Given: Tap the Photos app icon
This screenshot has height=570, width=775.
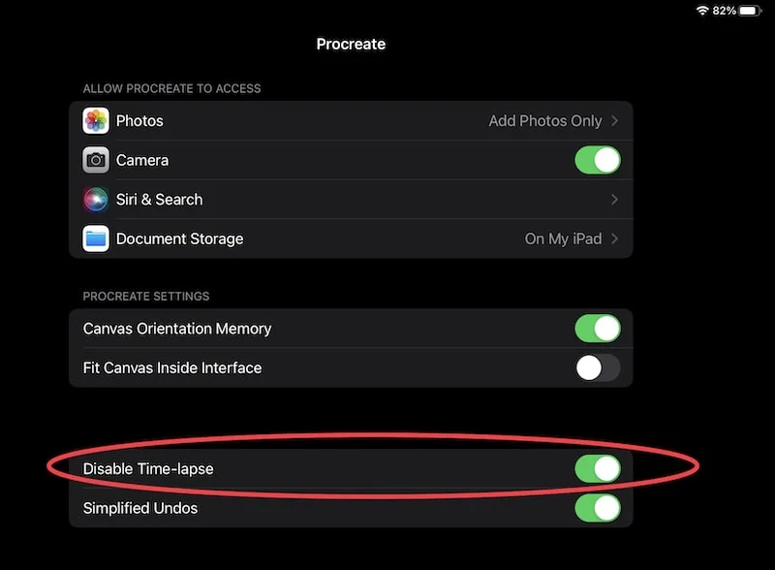Looking at the screenshot, I should tap(96, 121).
